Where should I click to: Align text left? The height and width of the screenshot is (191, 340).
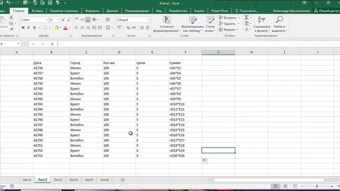pyautogui.click(x=76, y=28)
